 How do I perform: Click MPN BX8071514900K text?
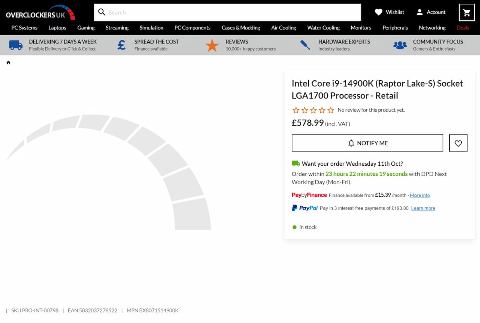coord(153,311)
